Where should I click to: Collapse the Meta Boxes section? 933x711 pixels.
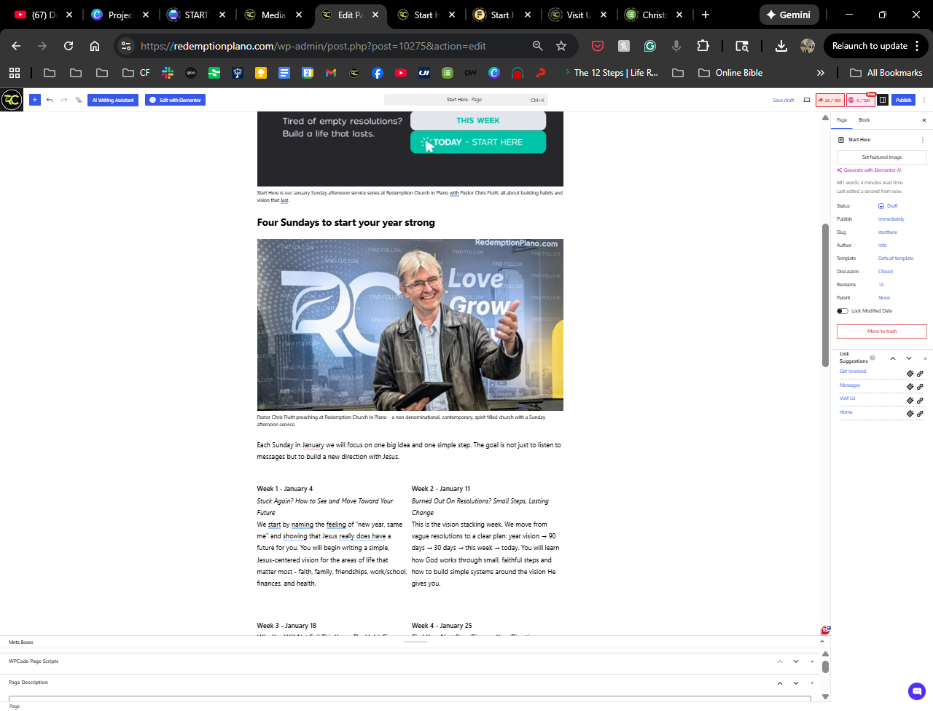tap(822, 642)
